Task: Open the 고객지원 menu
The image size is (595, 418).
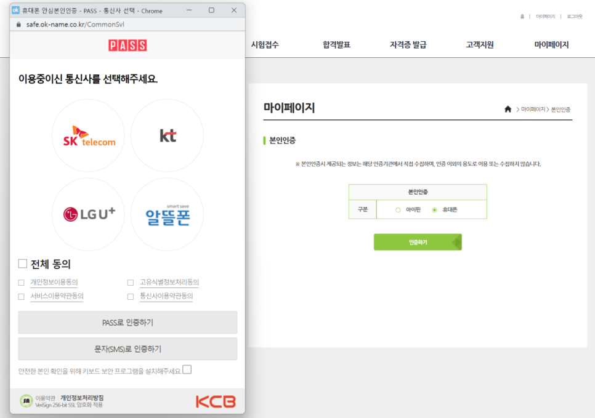Action: tap(480, 45)
